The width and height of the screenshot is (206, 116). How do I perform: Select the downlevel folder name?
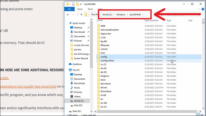(106, 84)
